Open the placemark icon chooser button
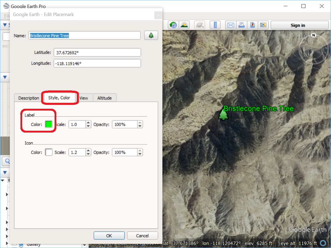Viewport: 331px width, 248px height. click(x=151, y=35)
